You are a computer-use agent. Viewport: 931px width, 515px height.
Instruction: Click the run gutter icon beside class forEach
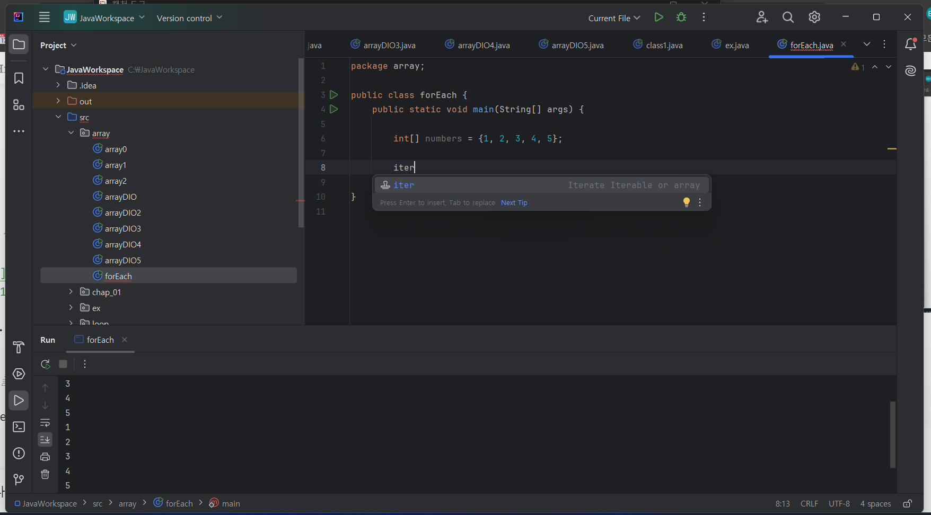333,95
